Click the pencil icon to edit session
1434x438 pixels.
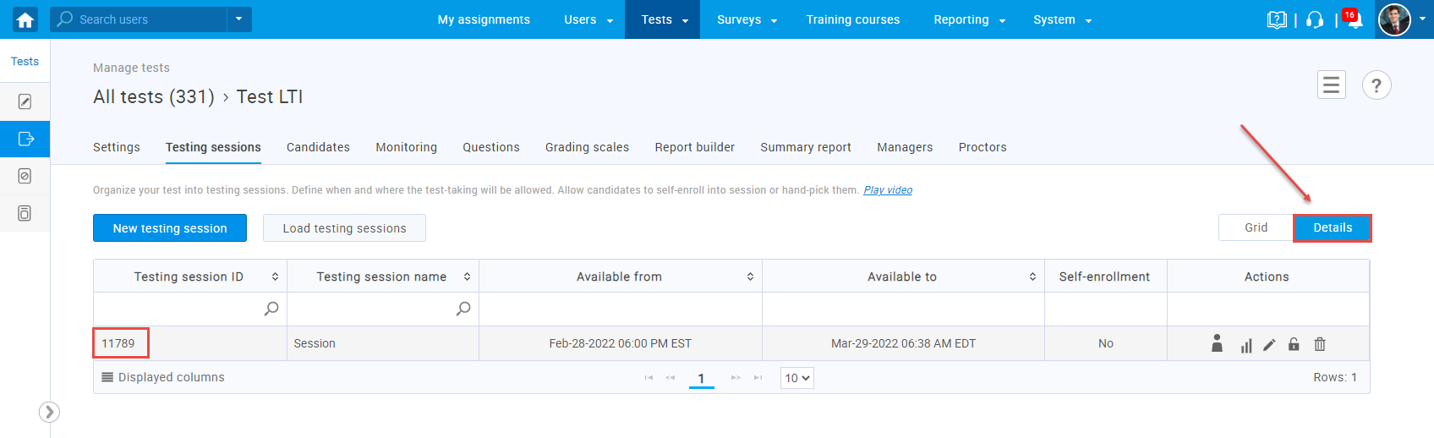coord(1269,345)
